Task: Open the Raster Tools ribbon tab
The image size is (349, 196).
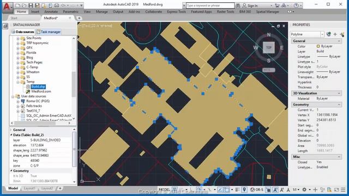Action: click(225, 11)
